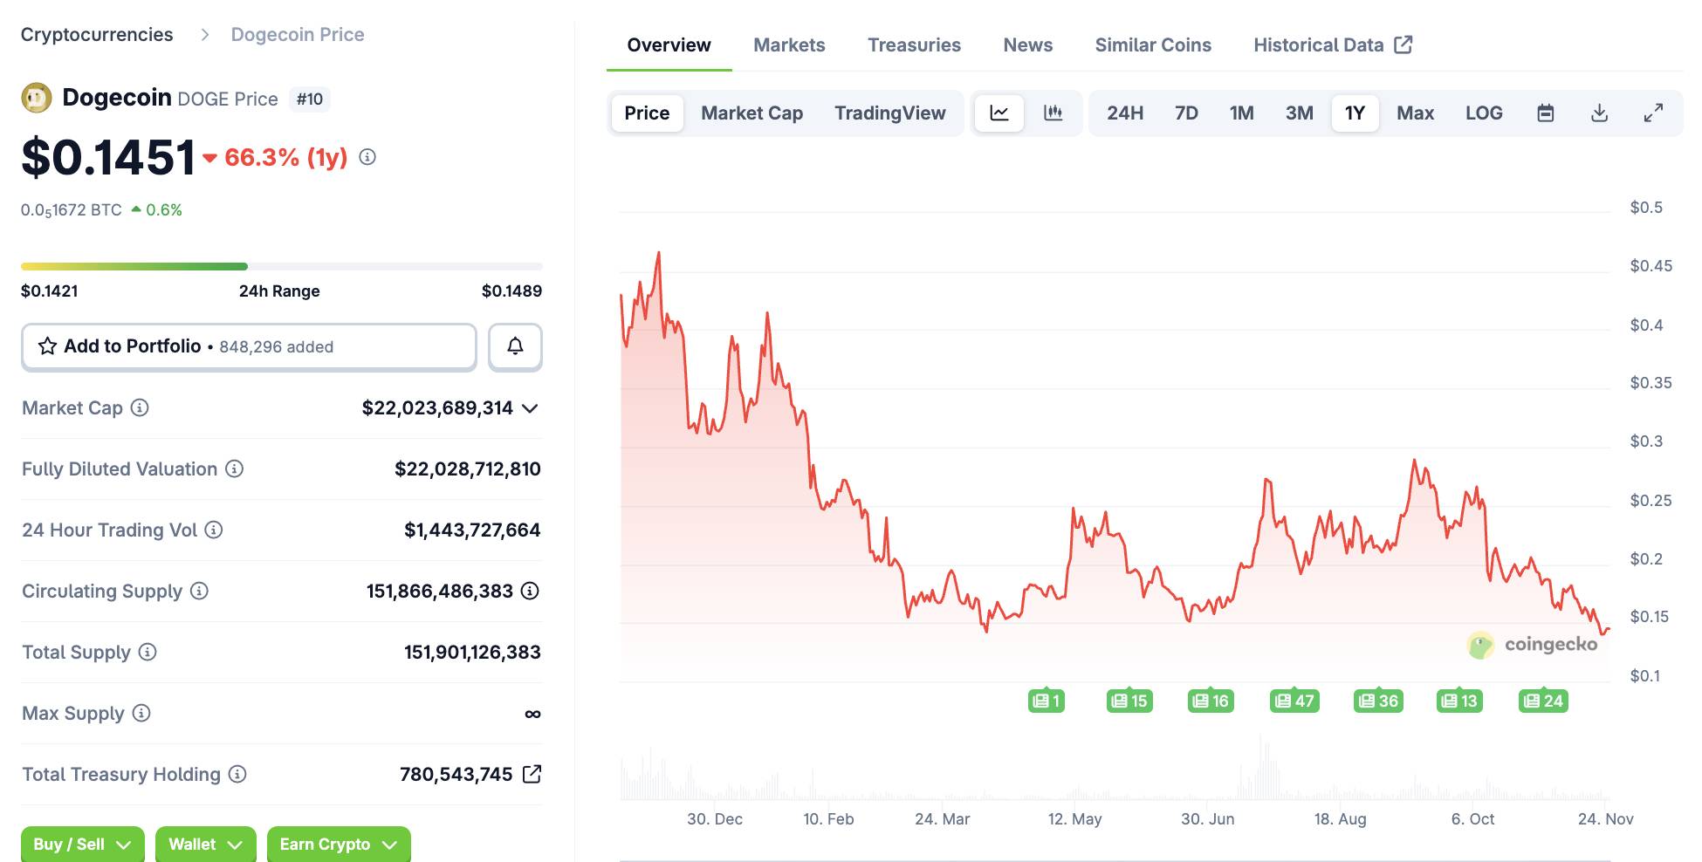Open the Similar Coins tab
The image size is (1702, 862).
[1153, 45]
